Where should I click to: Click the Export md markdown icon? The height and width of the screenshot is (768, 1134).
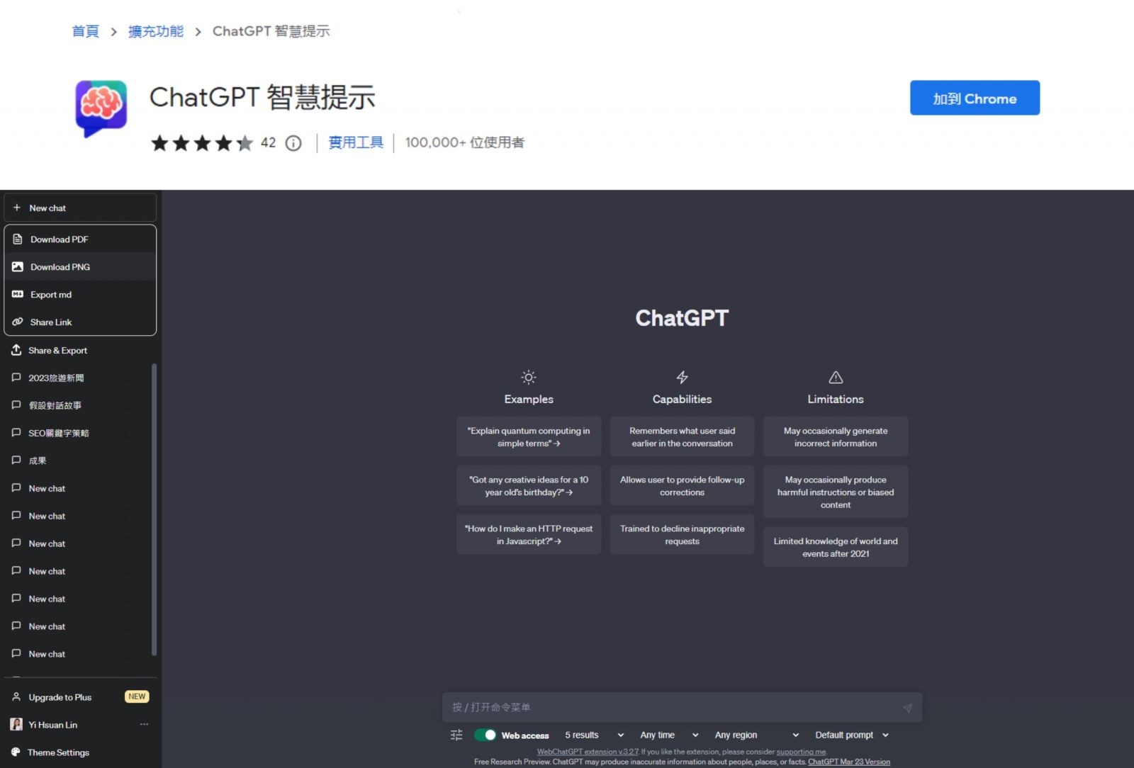pyautogui.click(x=18, y=294)
